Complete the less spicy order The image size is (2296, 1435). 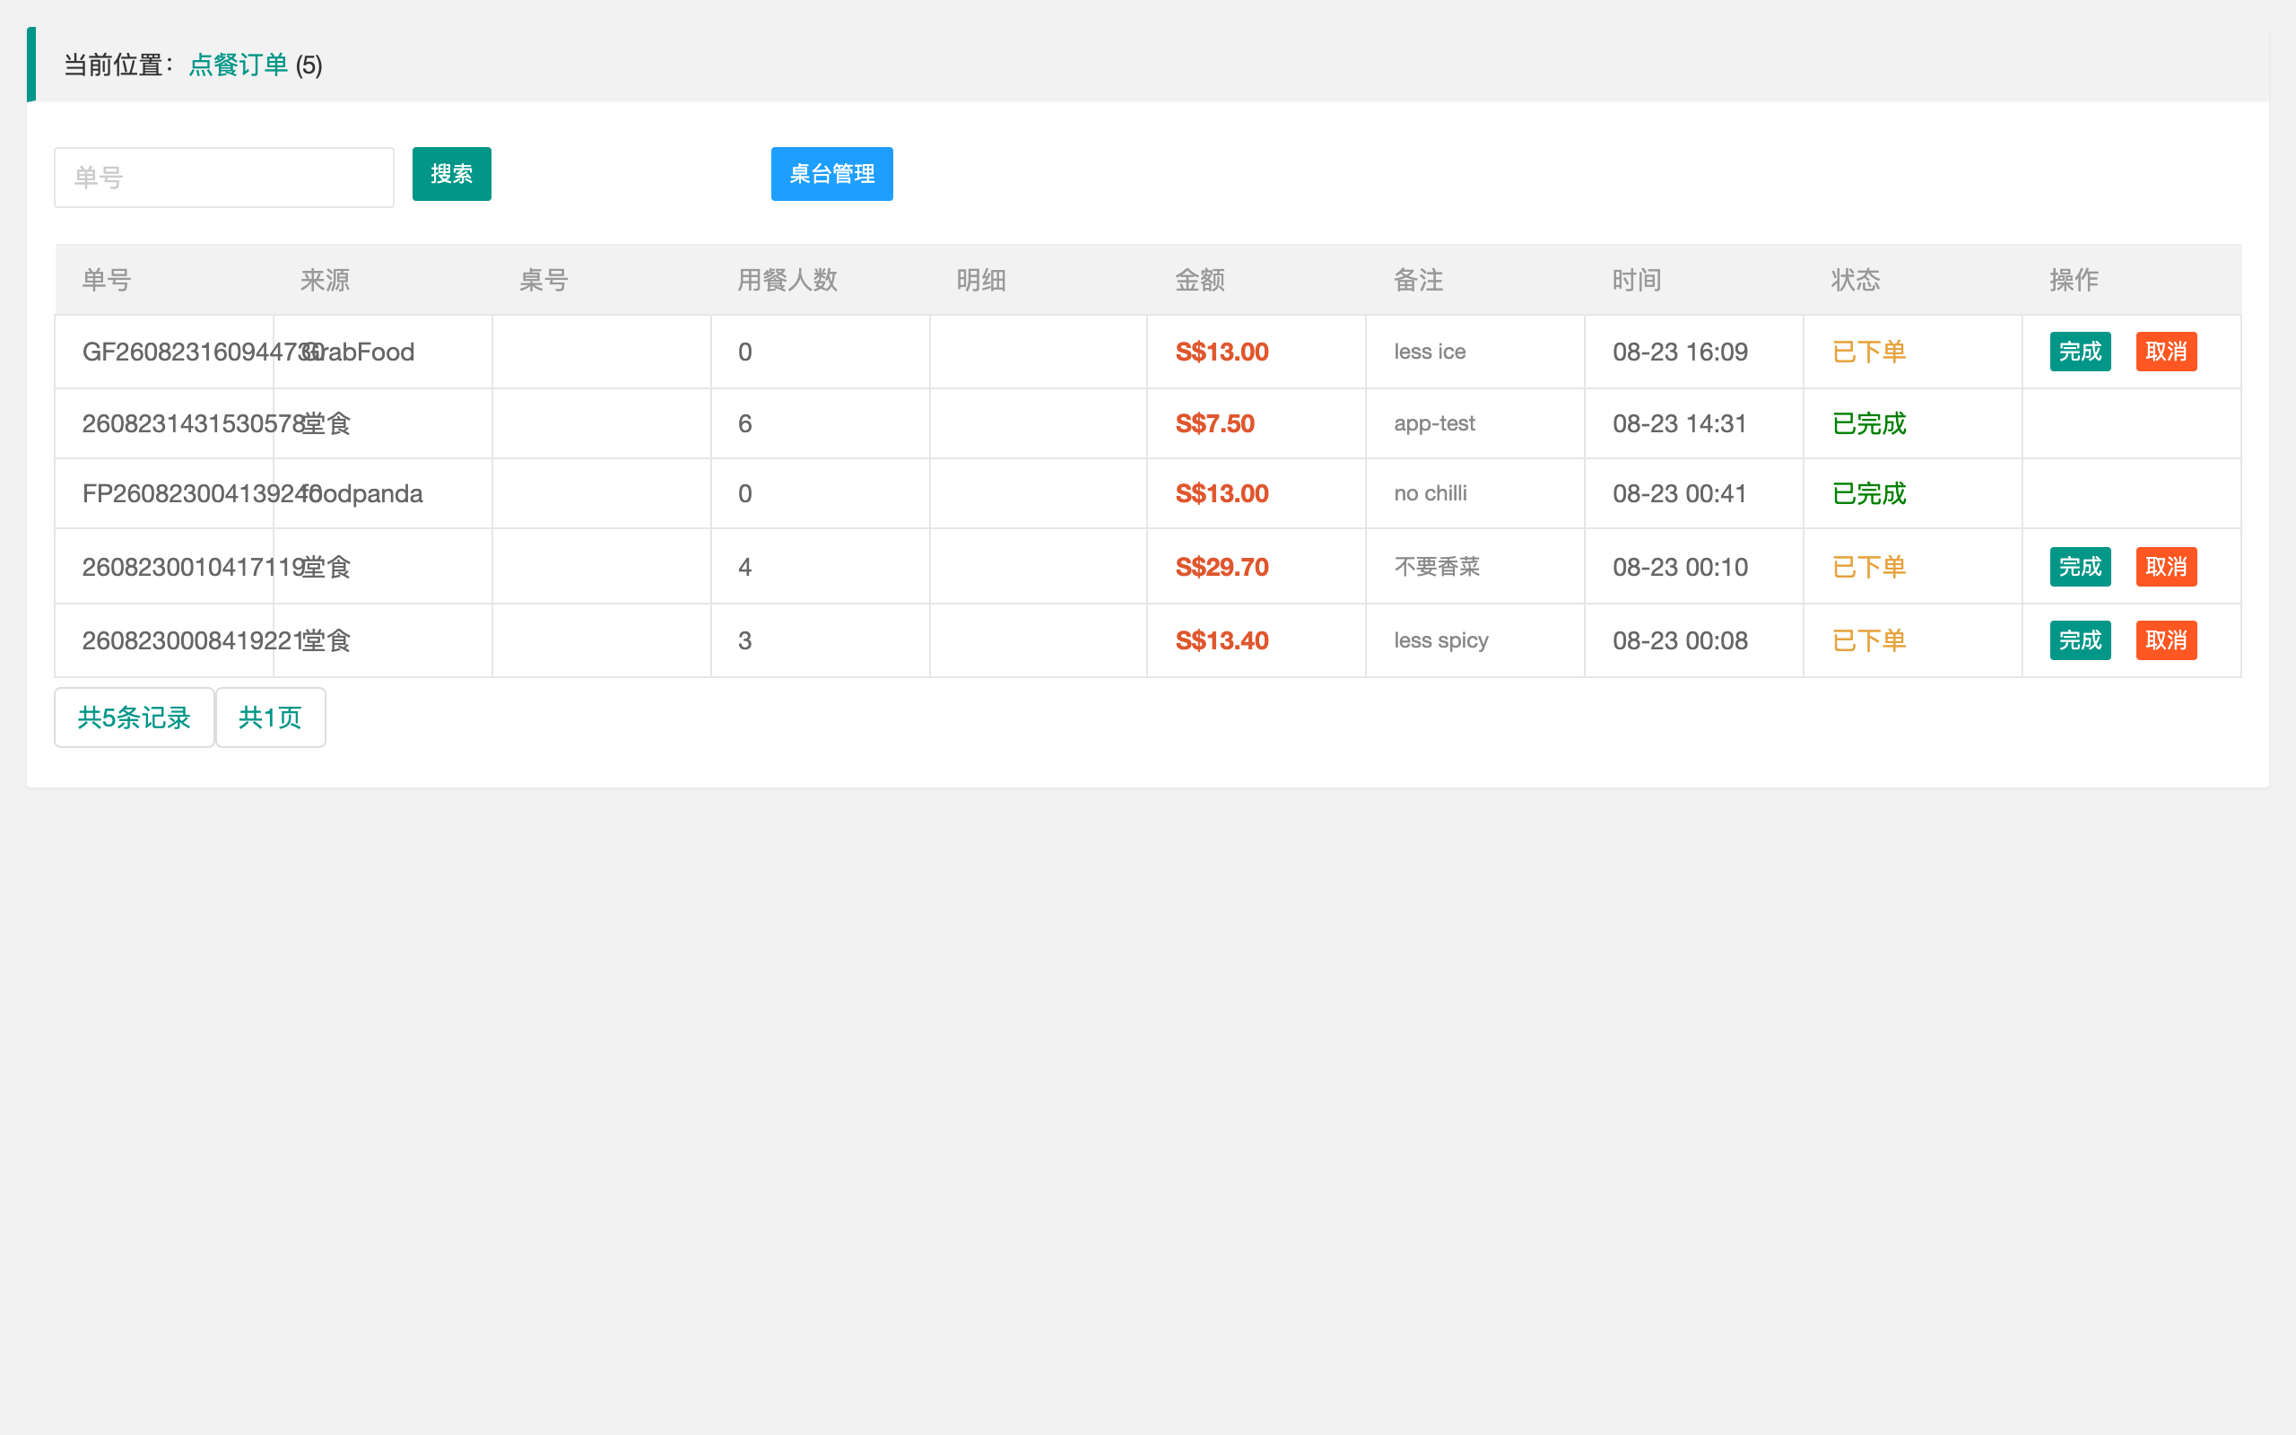(x=2081, y=640)
